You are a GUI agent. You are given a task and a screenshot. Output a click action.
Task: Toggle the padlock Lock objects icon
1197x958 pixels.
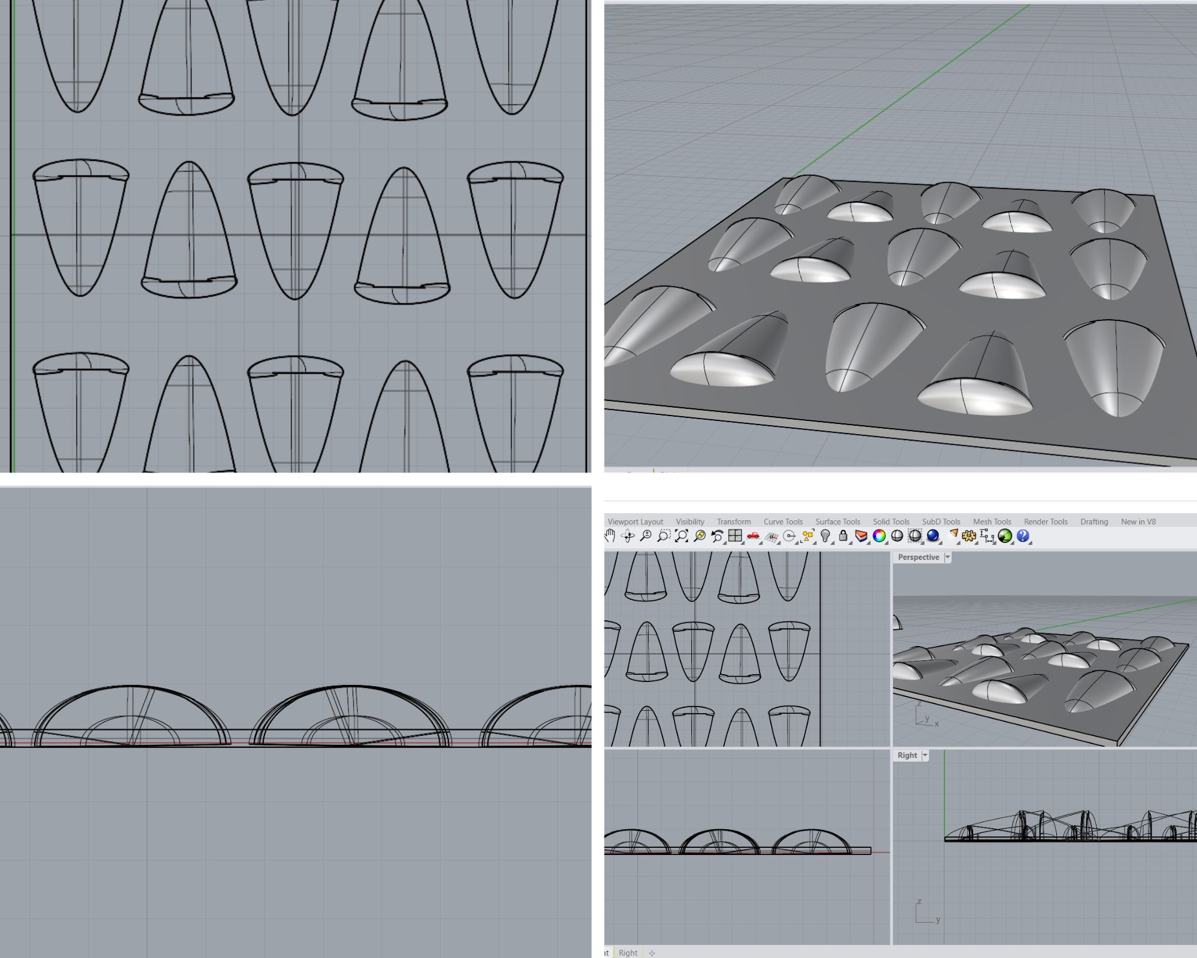point(843,536)
